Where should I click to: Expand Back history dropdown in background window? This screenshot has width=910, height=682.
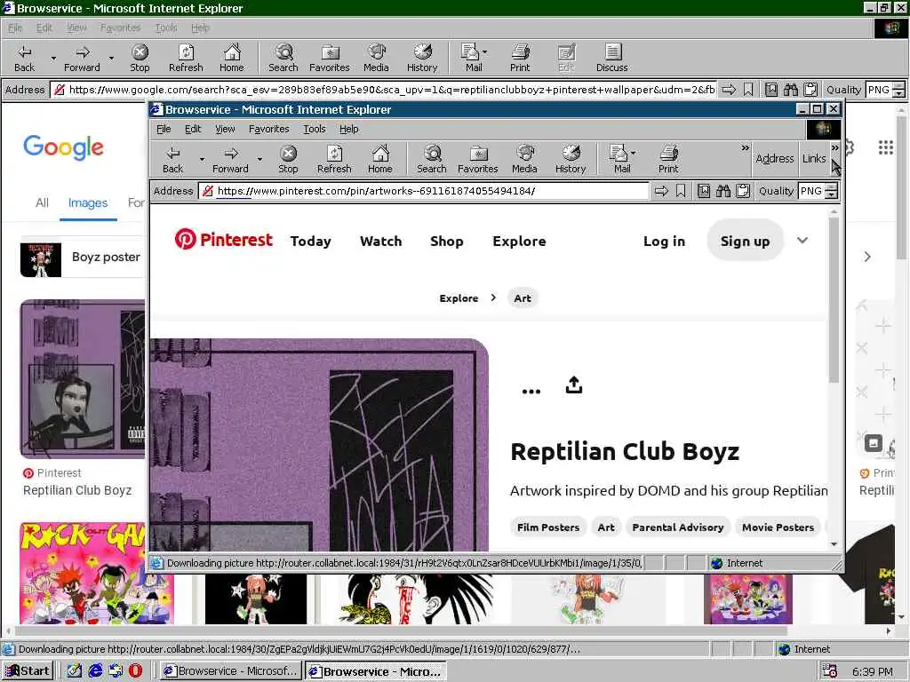pyautogui.click(x=53, y=59)
